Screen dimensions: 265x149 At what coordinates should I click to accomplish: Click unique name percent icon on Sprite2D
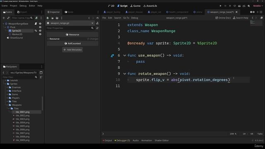point(36,31)
